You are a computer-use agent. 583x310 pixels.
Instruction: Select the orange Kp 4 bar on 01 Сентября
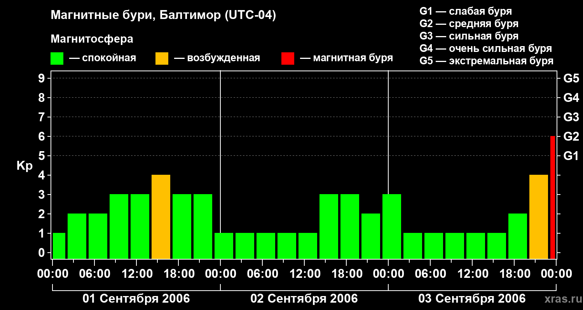point(161,217)
